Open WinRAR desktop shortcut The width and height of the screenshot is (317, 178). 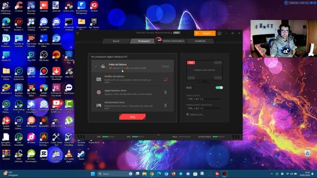(x=6, y=155)
